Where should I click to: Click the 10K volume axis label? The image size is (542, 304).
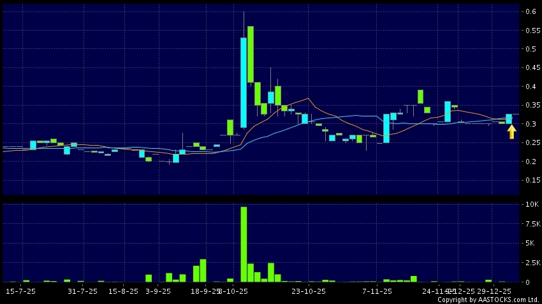pyautogui.click(x=531, y=205)
